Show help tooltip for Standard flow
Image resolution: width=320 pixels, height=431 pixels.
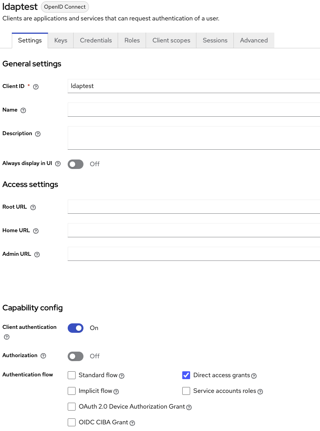[x=122, y=376]
